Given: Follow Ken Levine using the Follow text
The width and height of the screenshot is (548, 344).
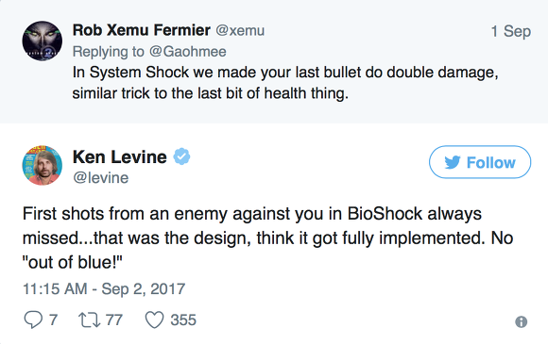Looking at the screenshot, I should (x=490, y=162).
